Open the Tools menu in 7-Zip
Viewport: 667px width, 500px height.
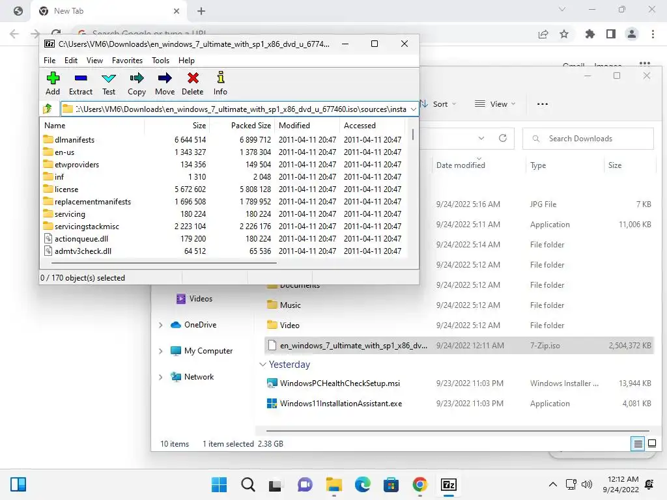[x=160, y=61]
